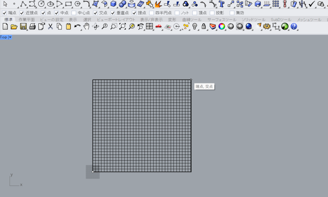Click the color wheel icon
This screenshot has height=197, width=328.
tap(222, 27)
